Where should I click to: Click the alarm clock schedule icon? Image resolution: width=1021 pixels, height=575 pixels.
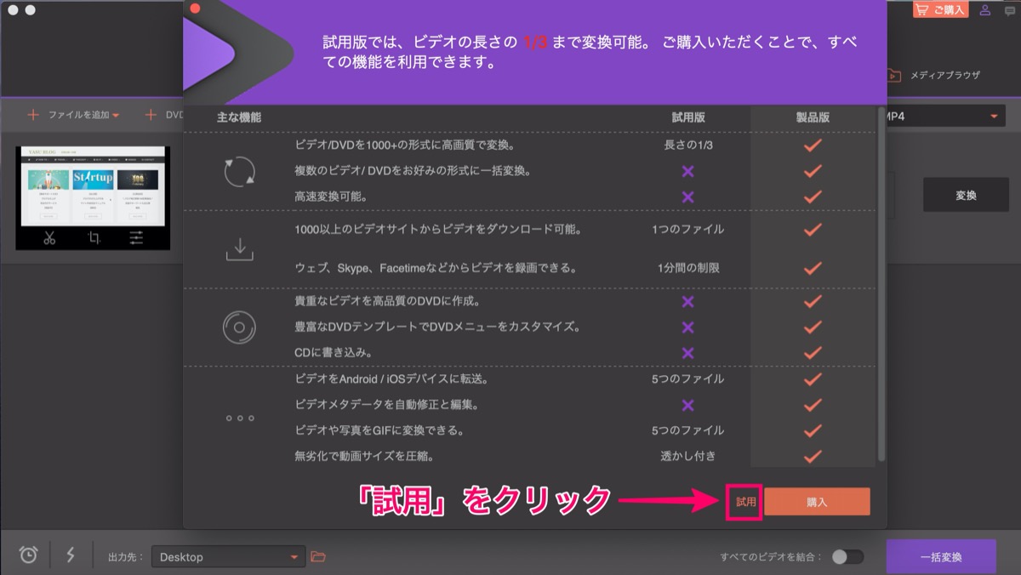point(29,555)
